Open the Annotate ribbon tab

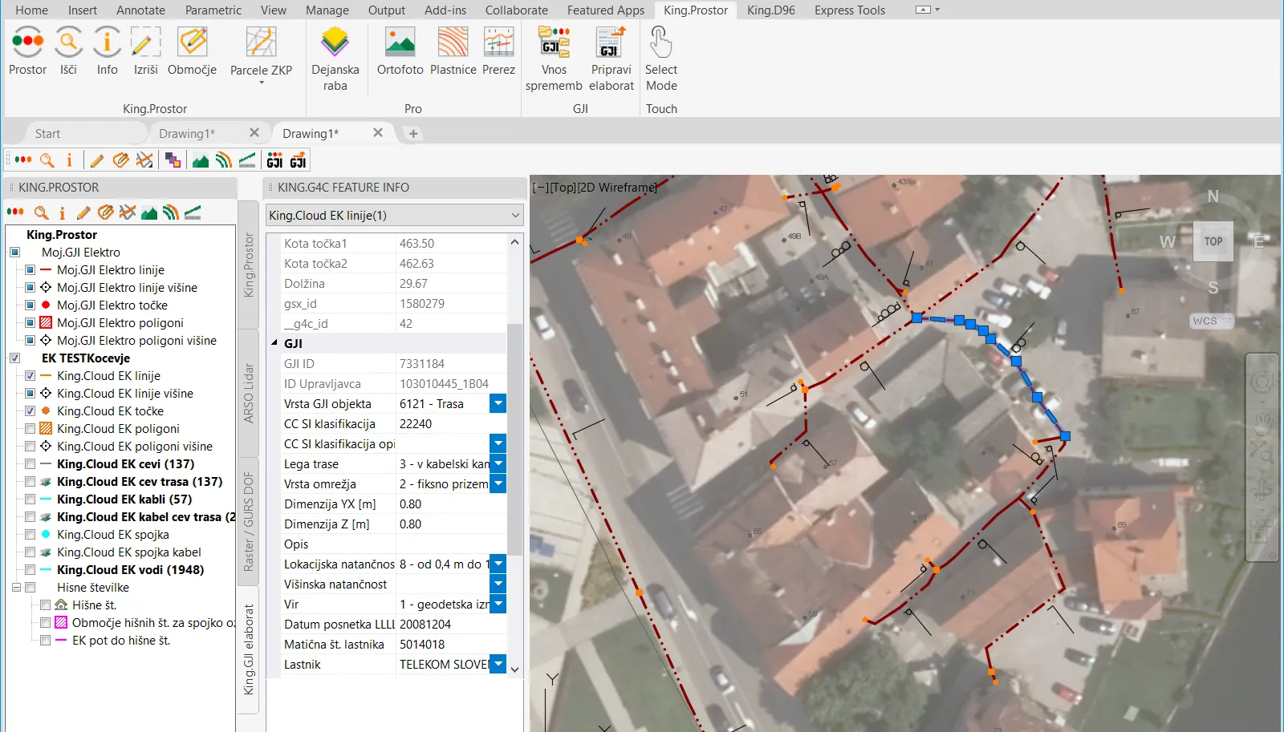pos(140,10)
